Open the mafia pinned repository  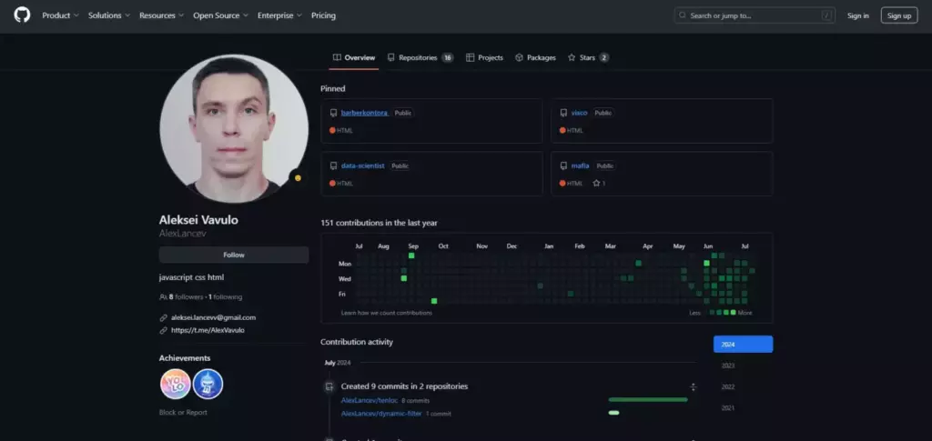(580, 165)
